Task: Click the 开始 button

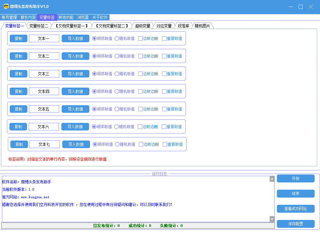Action: 295,178
